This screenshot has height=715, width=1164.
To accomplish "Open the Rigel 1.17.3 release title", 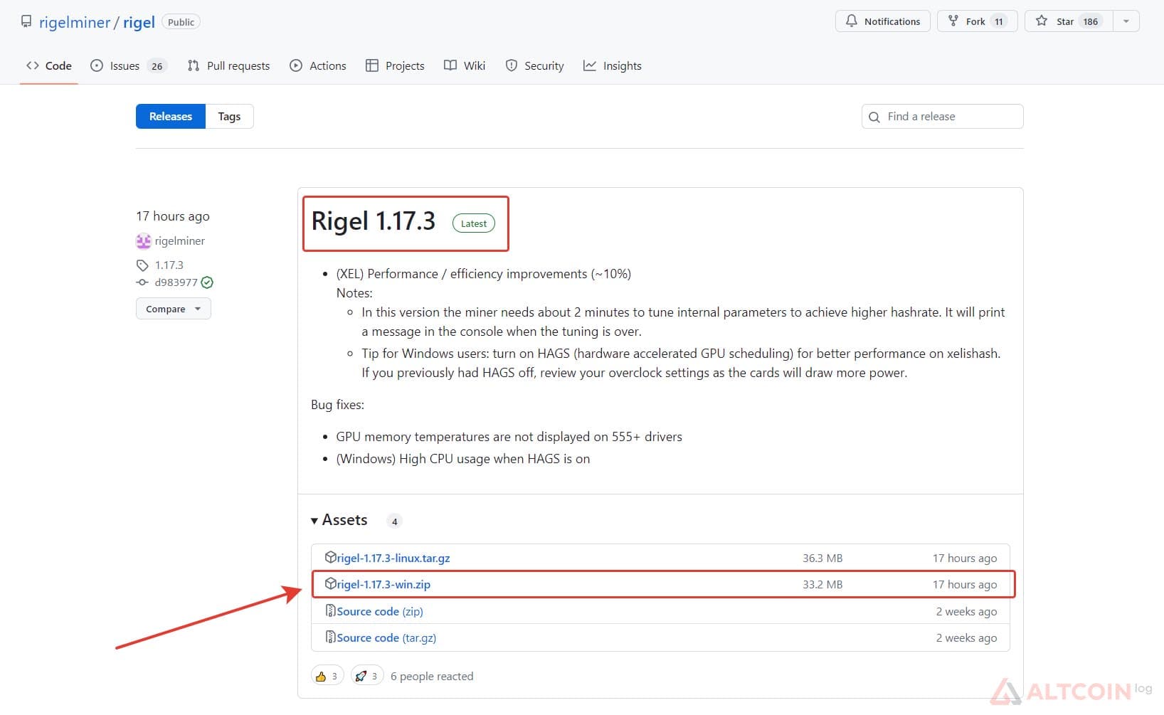I will [373, 221].
